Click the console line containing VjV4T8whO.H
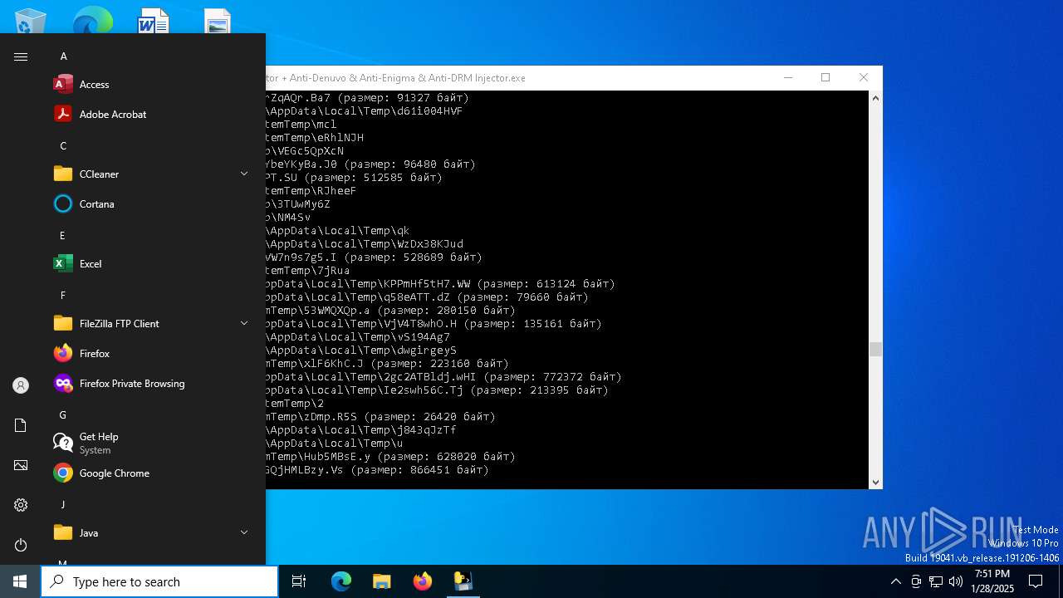1063x598 pixels. point(434,324)
